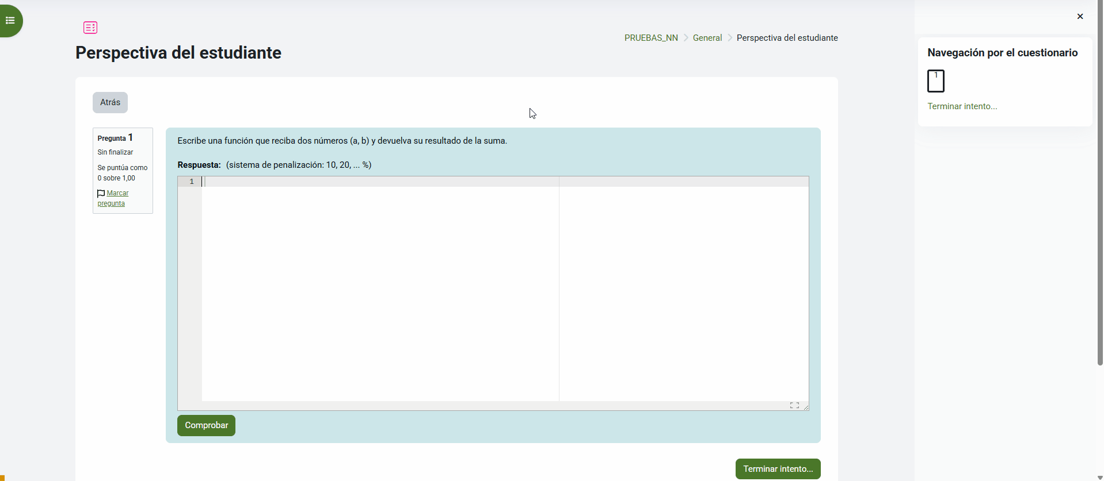Click the editor resize handle corner

(x=806, y=407)
